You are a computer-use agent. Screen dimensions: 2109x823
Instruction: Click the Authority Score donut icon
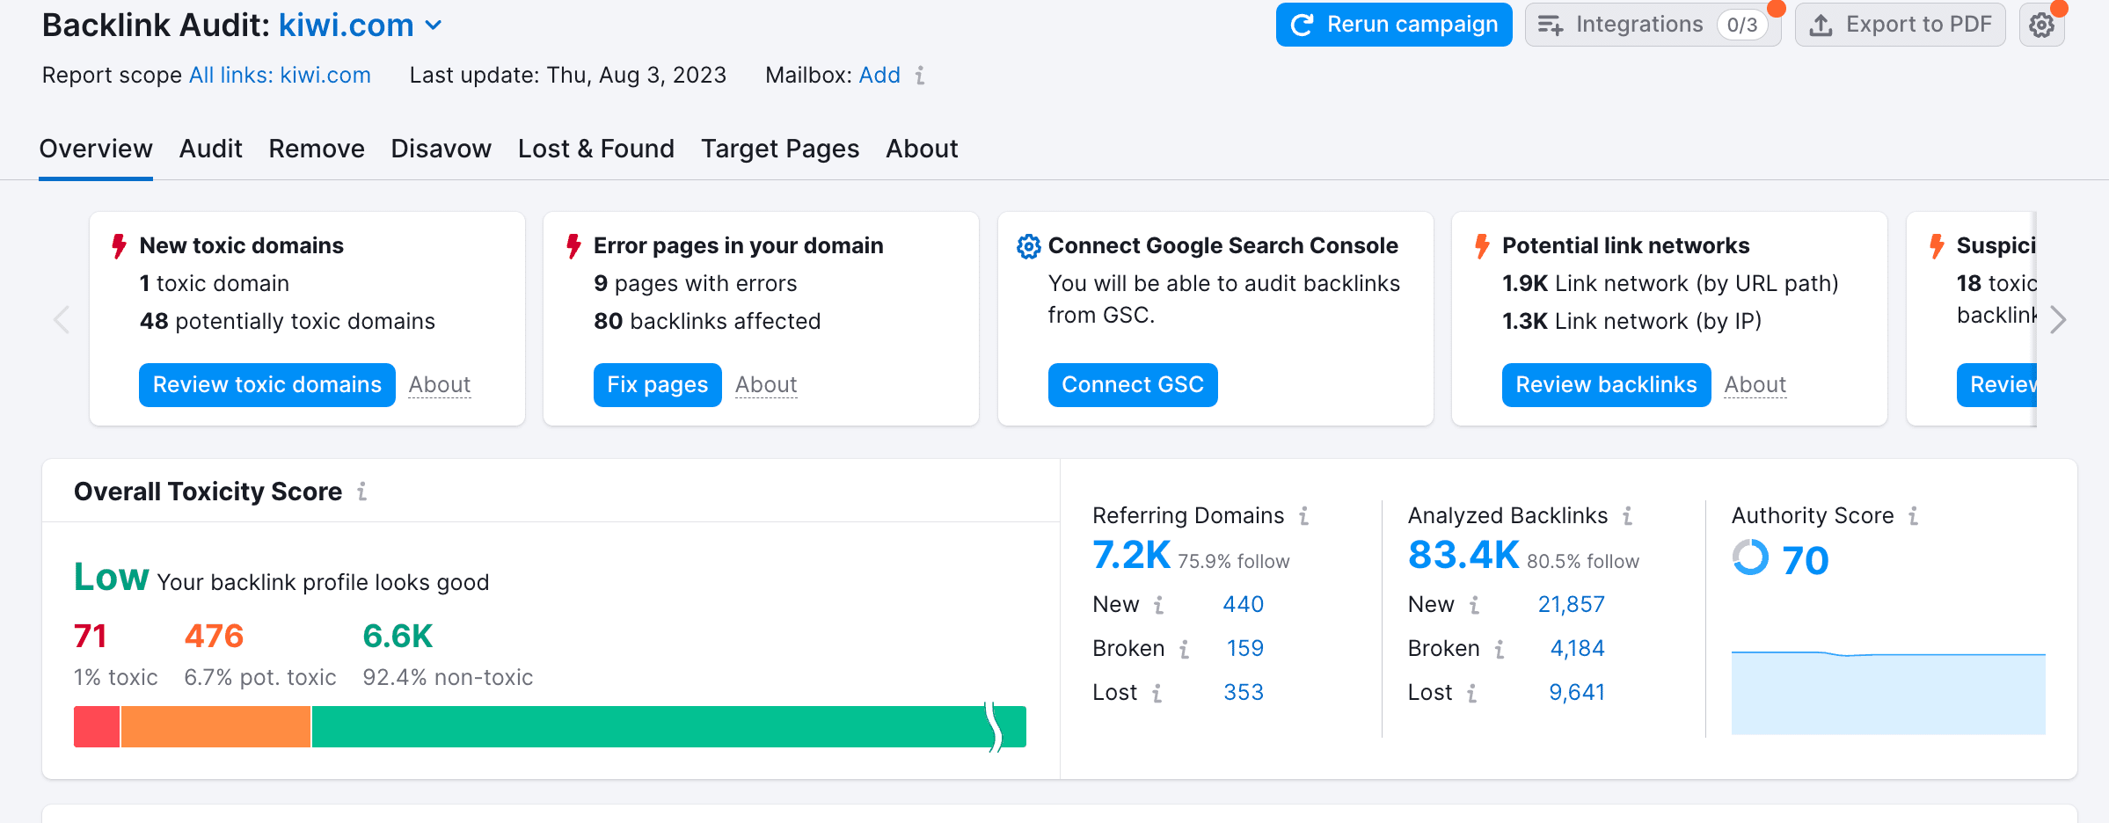point(1750,557)
